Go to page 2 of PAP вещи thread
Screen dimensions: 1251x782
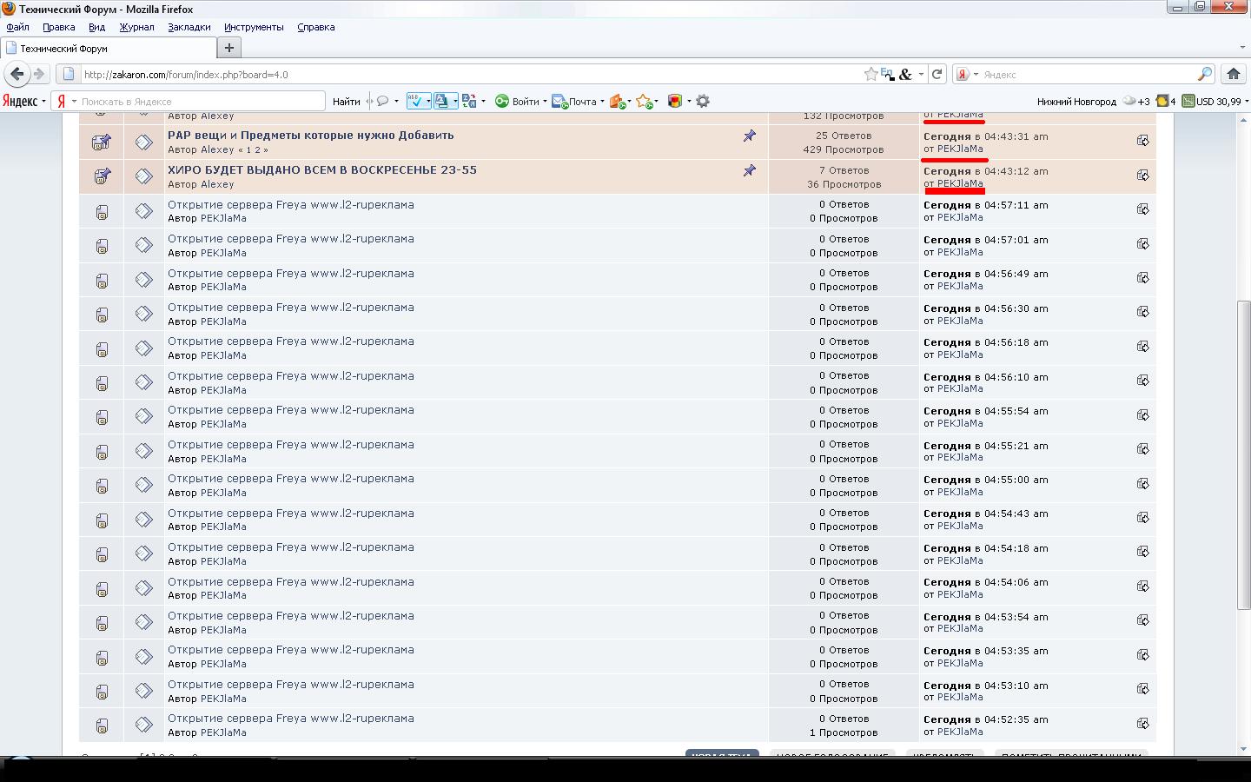coord(258,150)
